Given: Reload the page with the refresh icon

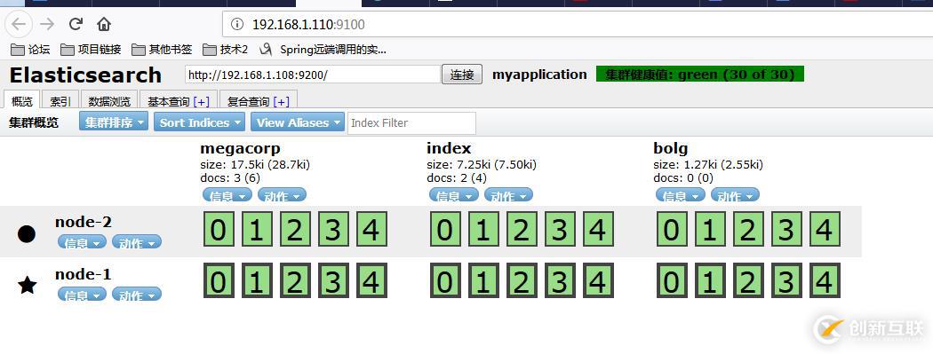Looking at the screenshot, I should (76, 24).
